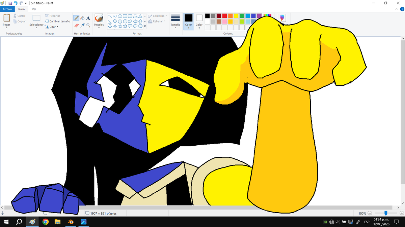
Task: Choose the rectangle shape
Action: [125, 16]
